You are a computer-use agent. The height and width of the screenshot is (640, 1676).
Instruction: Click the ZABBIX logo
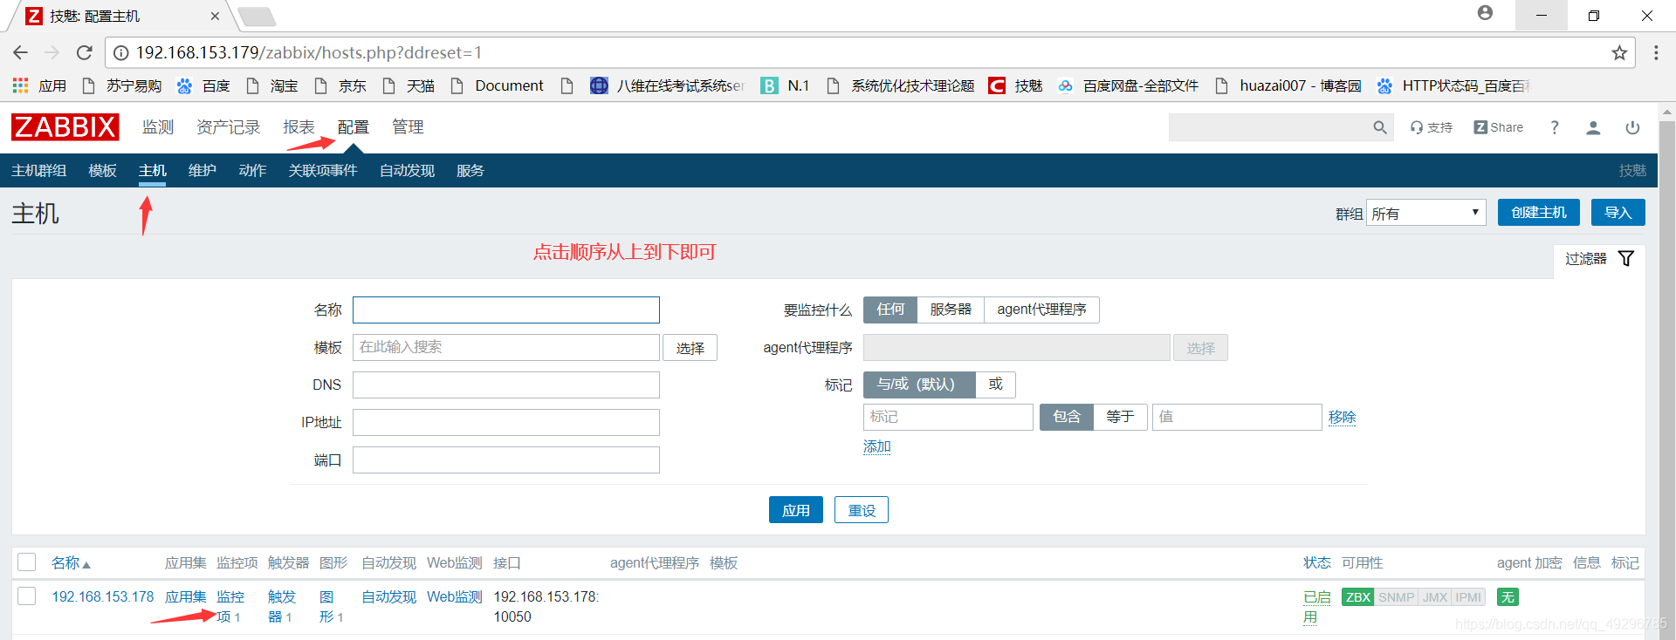[x=65, y=127]
